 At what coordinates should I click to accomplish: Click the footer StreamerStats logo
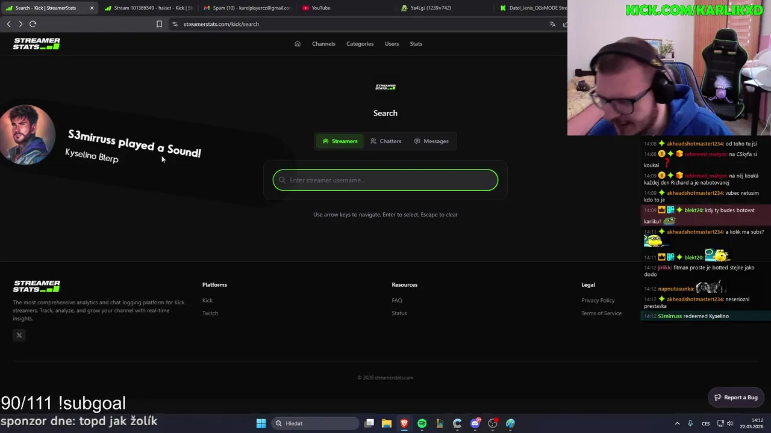[37, 286]
